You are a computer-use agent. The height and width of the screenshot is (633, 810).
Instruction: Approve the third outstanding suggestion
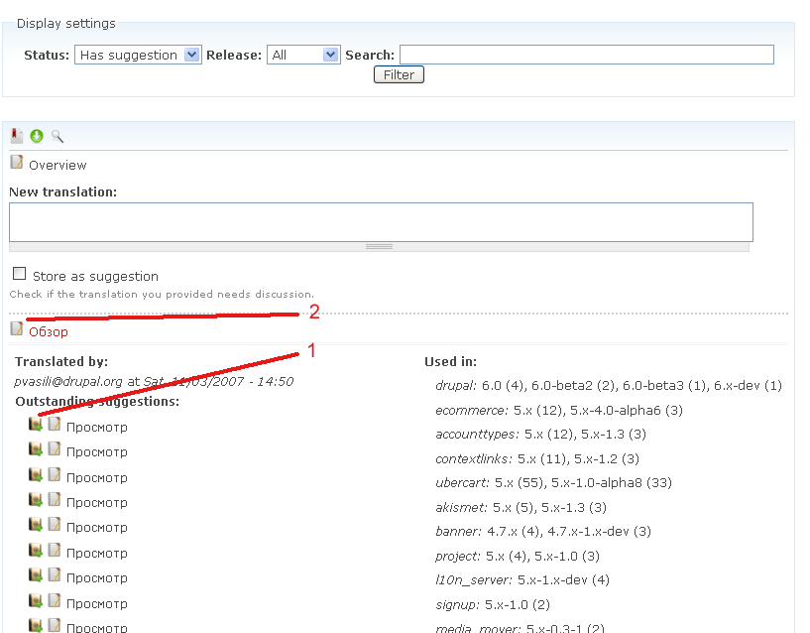[36, 475]
